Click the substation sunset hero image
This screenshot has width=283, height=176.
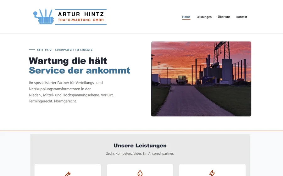click(x=201, y=79)
